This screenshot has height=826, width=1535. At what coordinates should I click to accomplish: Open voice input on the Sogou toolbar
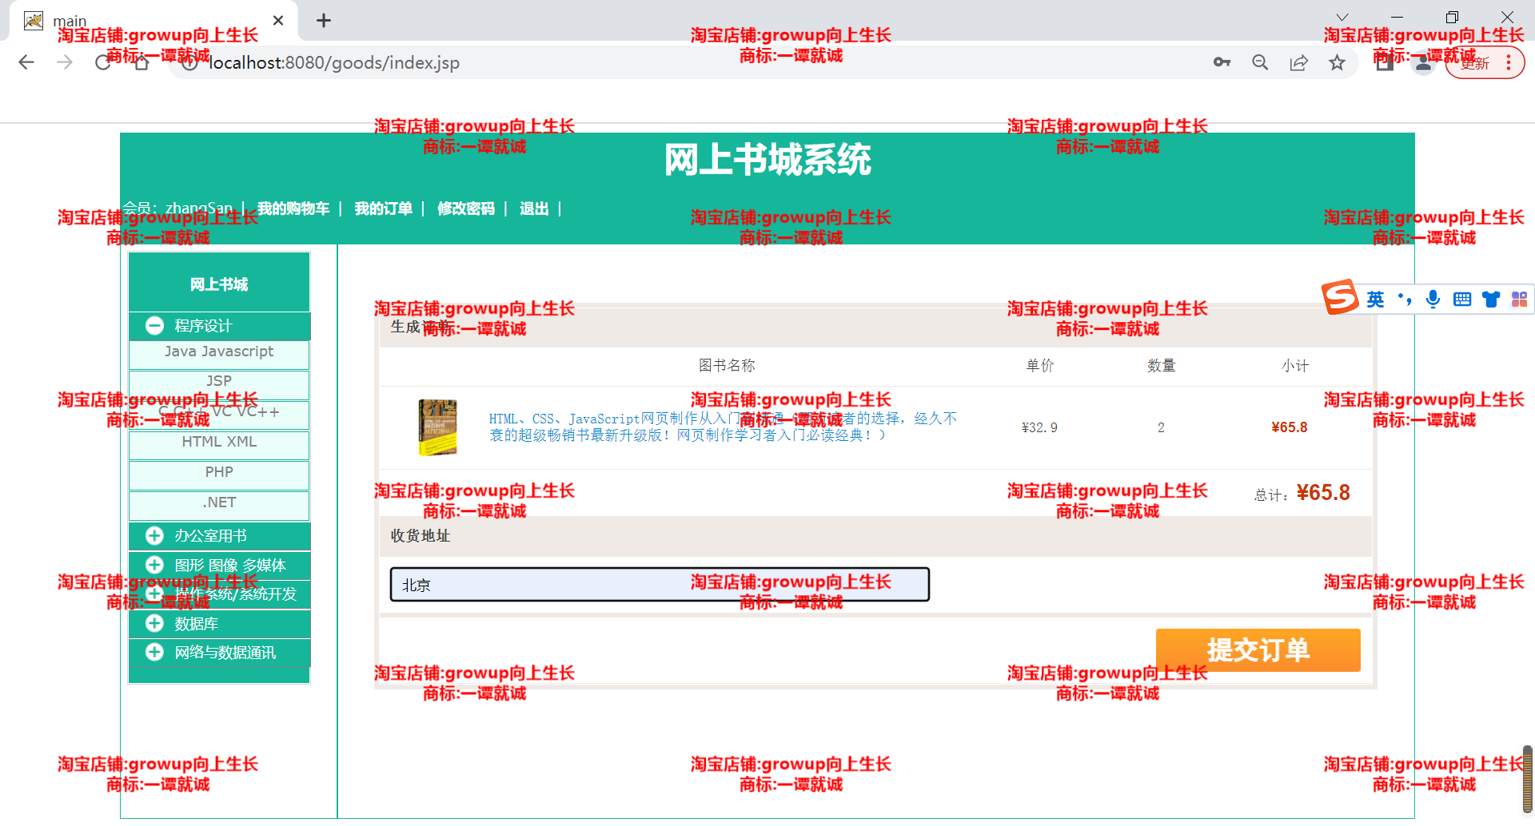(x=1433, y=300)
